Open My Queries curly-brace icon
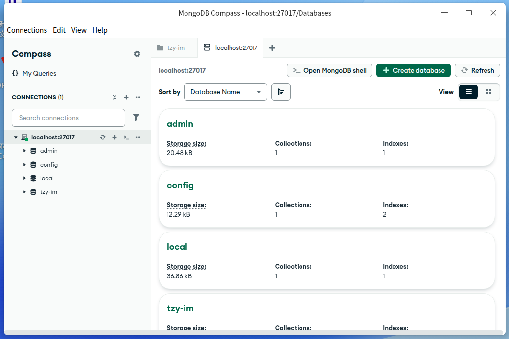This screenshot has height=339, width=509. click(x=15, y=73)
